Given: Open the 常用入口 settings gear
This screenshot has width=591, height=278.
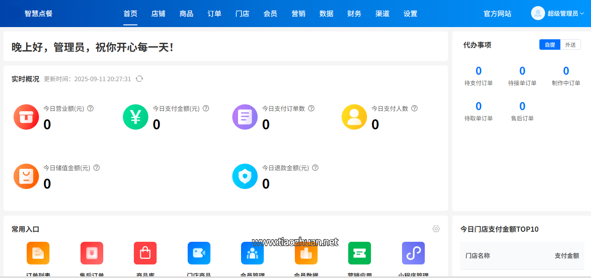Looking at the screenshot, I should [x=436, y=229].
